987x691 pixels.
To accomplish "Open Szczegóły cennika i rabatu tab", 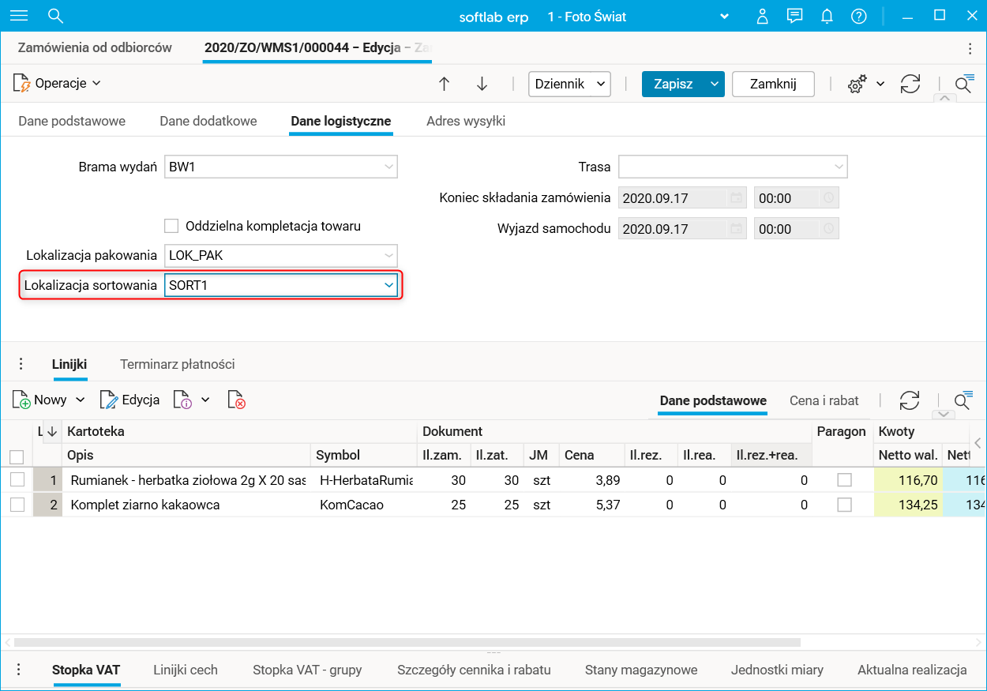I will 474,670.
